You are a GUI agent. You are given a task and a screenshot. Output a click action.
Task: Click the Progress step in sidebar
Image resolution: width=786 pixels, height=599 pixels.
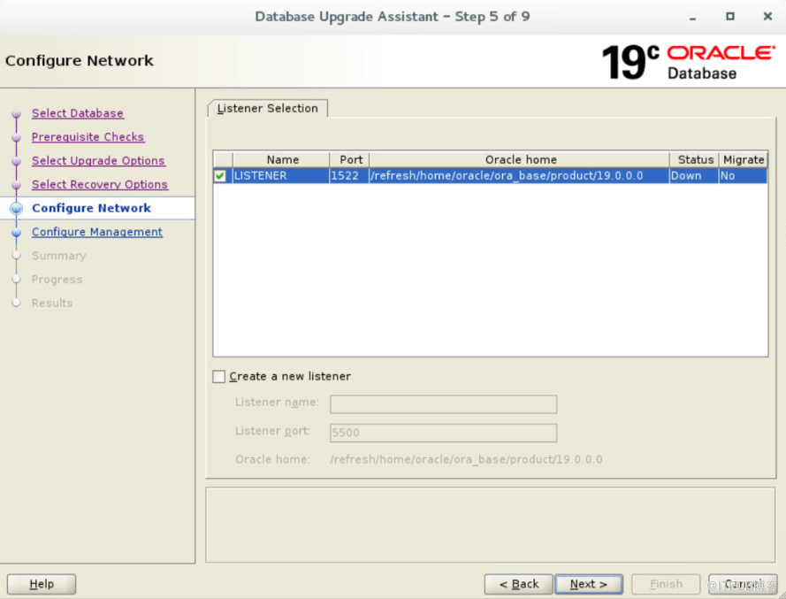click(x=57, y=280)
